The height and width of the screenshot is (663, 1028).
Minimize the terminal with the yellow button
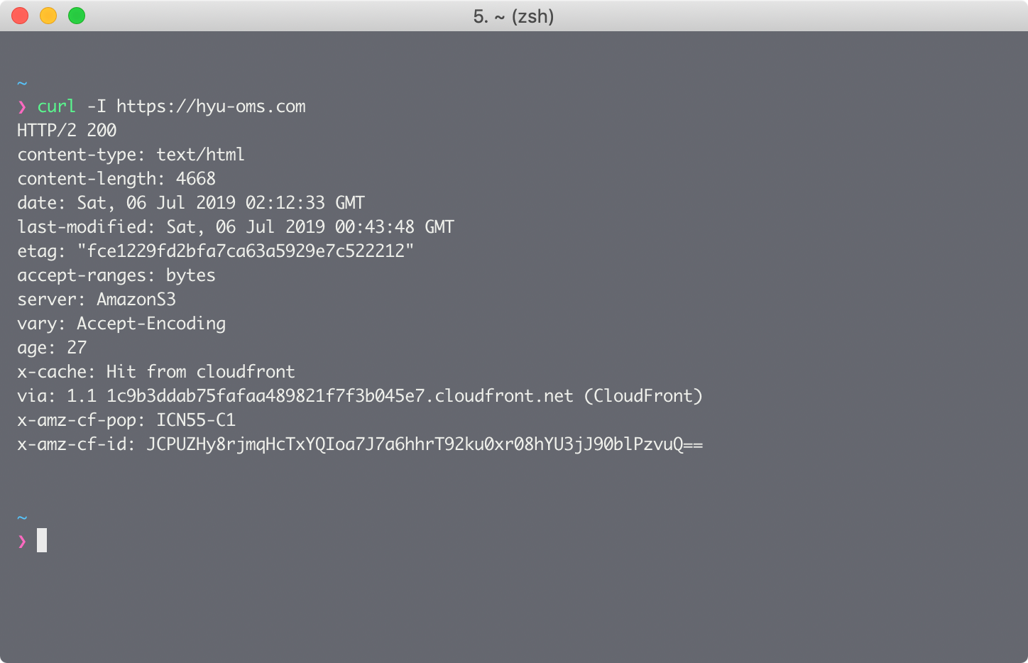pos(48,16)
